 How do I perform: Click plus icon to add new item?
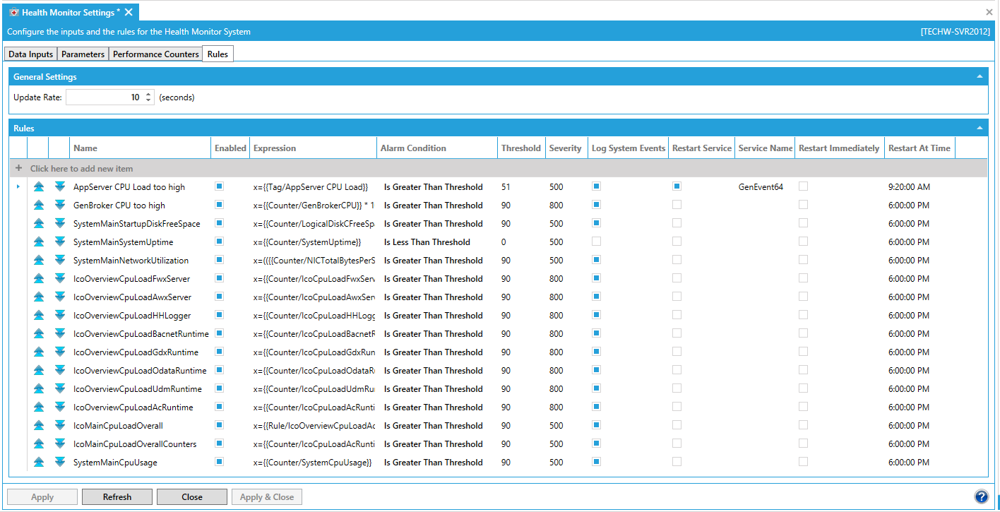(19, 169)
